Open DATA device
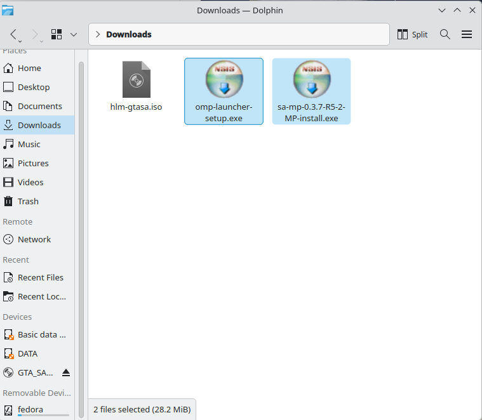This screenshot has height=420, width=482. click(x=37, y=353)
